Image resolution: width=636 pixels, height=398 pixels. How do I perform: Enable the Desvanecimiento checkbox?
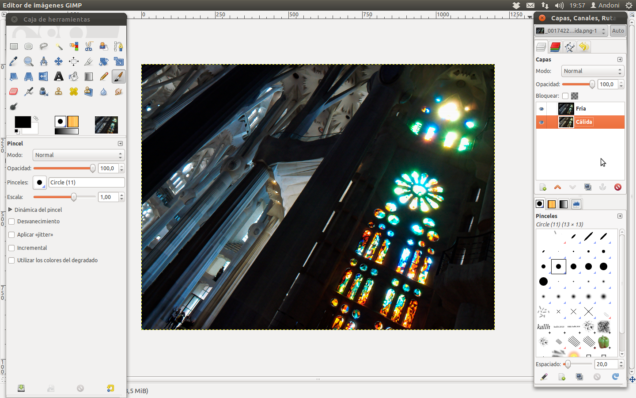pos(11,222)
